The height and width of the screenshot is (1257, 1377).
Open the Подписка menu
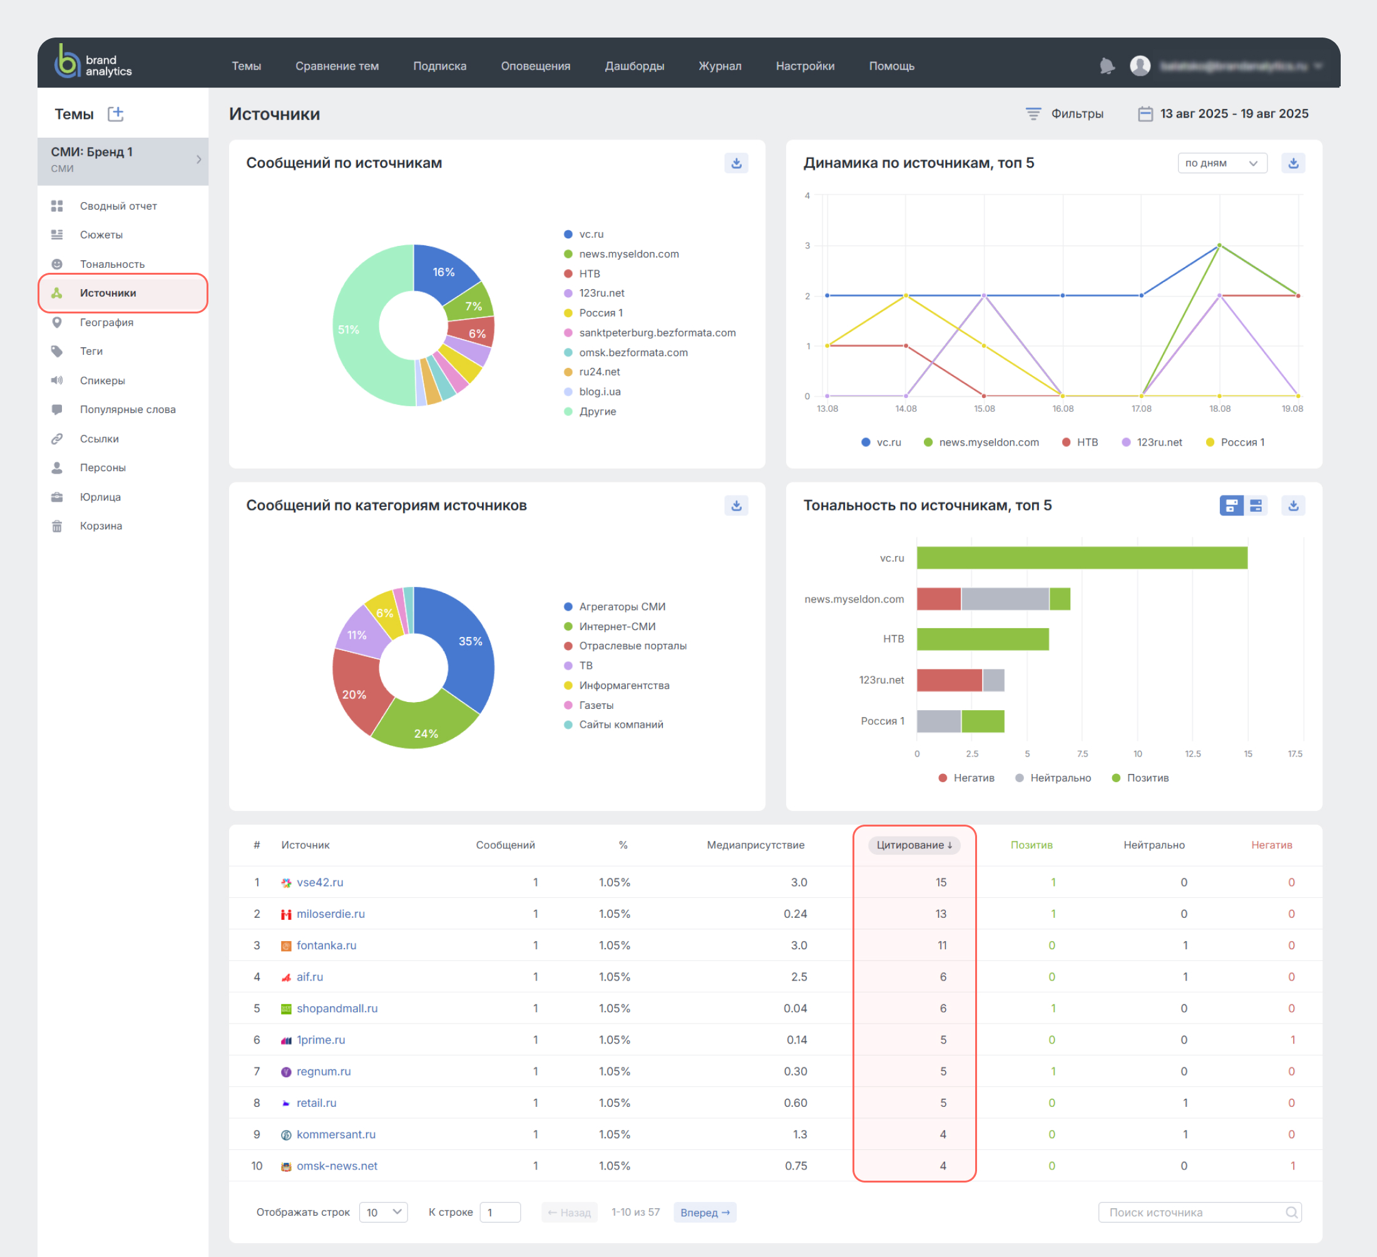[x=440, y=66]
